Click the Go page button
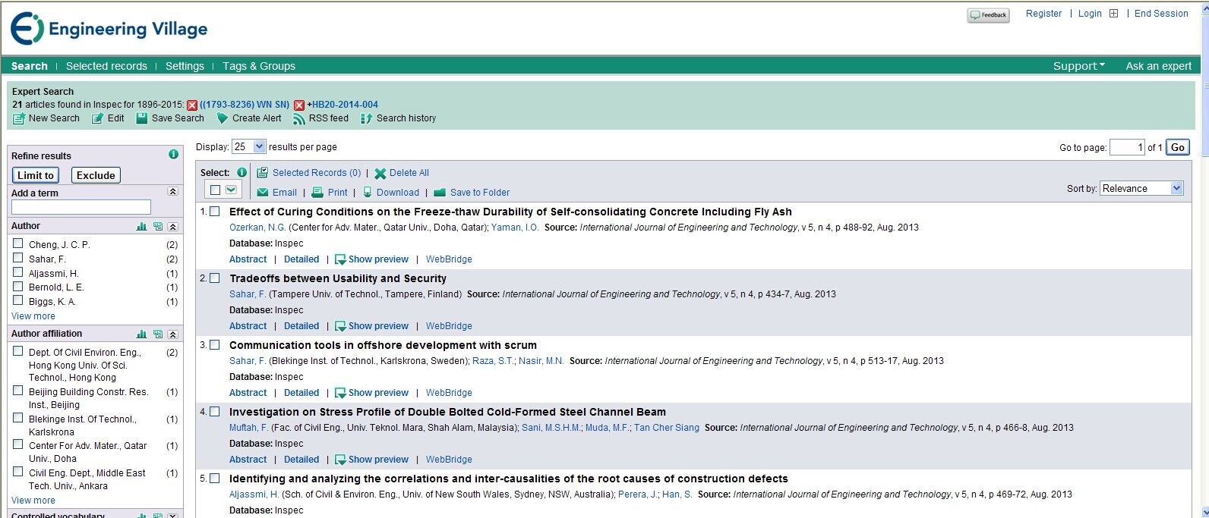1209x518 pixels. click(x=1178, y=147)
